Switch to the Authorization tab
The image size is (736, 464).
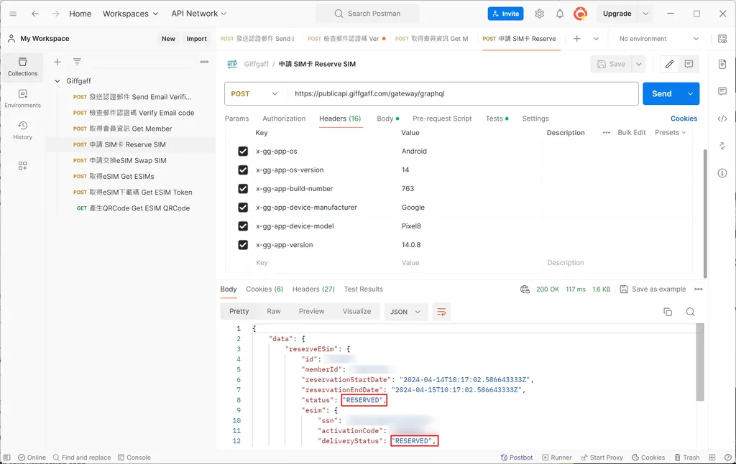[284, 119]
